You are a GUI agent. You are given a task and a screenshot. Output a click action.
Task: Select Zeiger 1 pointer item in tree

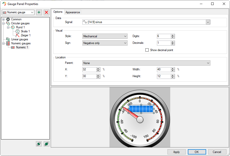pos(26,35)
